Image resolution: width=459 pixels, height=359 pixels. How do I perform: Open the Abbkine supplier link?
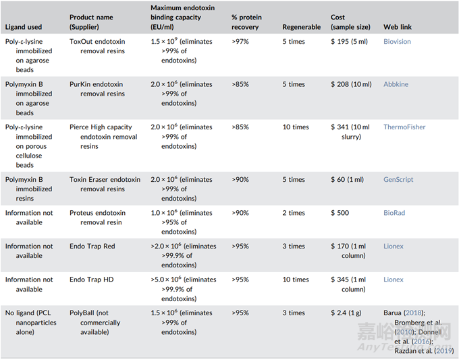(x=396, y=84)
